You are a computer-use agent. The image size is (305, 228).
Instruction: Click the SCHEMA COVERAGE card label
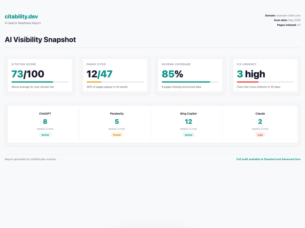point(176,64)
